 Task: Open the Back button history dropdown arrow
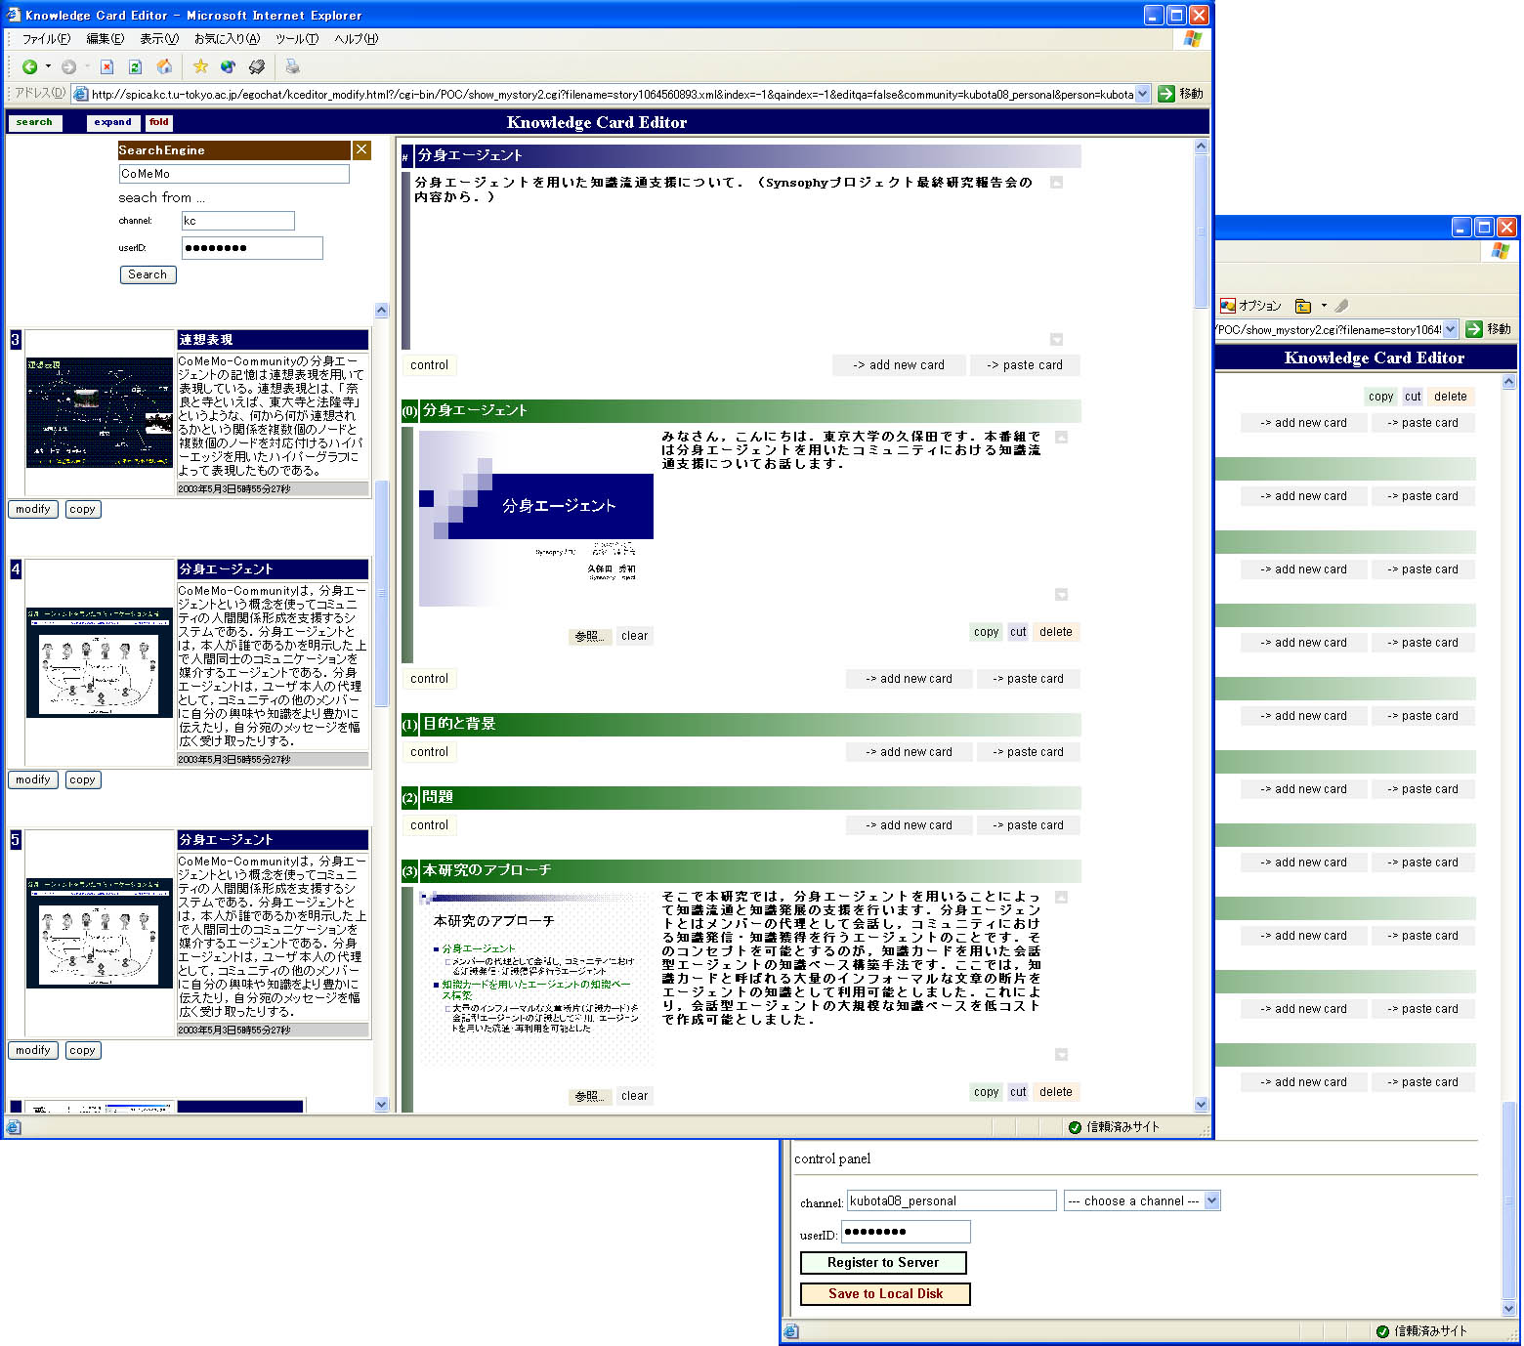point(48,66)
